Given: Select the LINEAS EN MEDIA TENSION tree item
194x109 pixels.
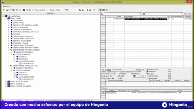Looking at the screenshot, I should 22,30.
